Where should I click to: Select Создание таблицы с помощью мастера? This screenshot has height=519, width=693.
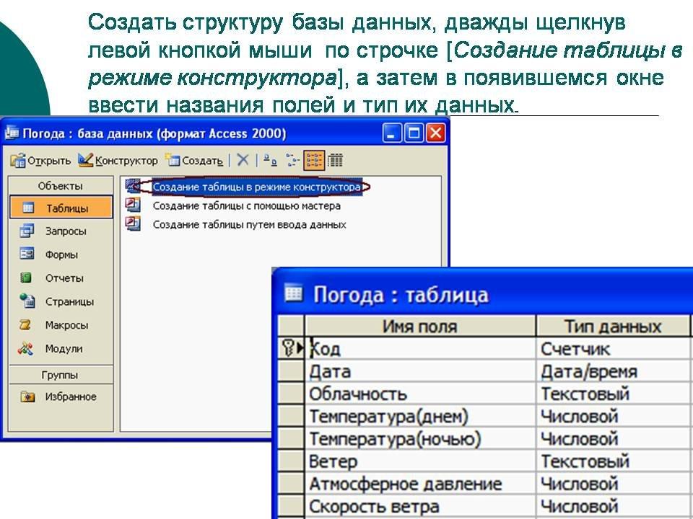(246, 205)
